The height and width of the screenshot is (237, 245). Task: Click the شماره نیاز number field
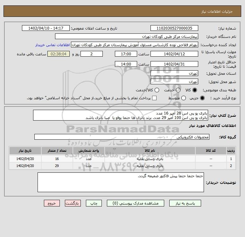[174, 28]
